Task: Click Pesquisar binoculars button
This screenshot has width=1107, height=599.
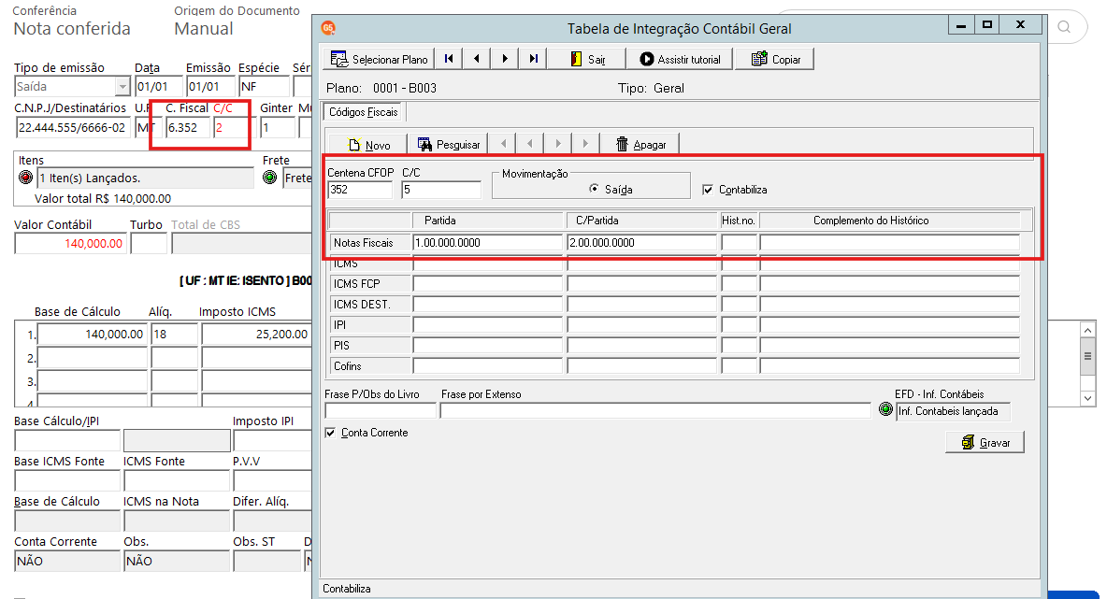Action: (448, 145)
